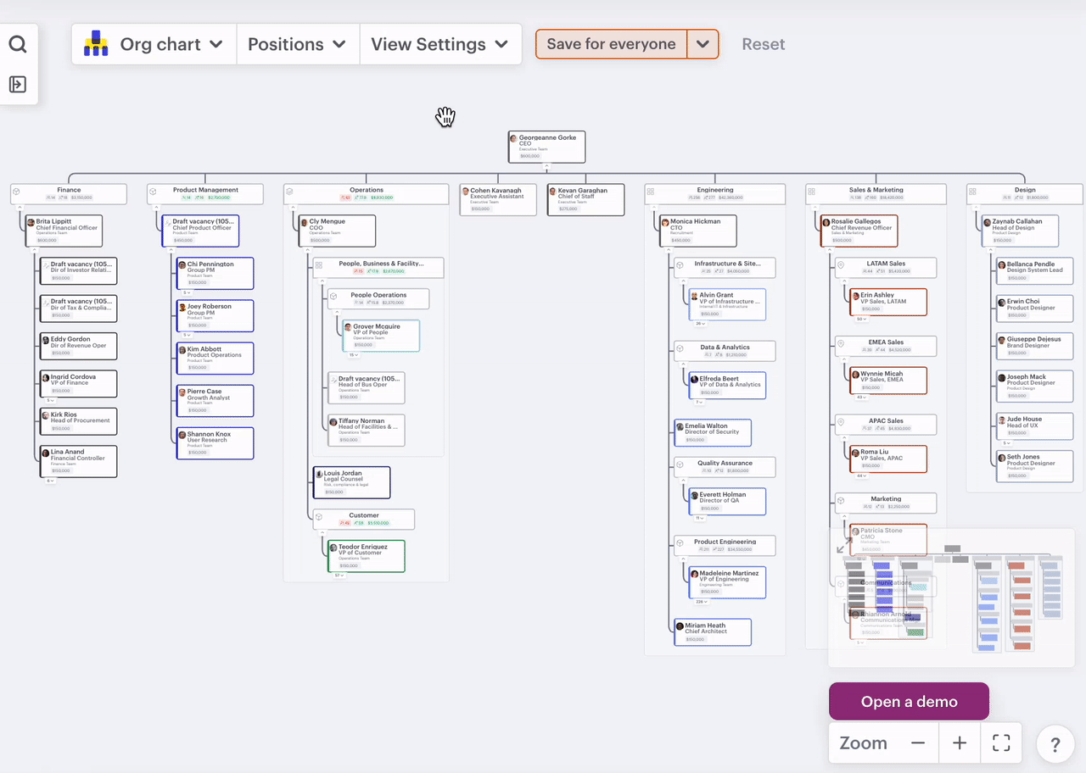Click the Engineering department icon
1086x773 pixels.
tap(651, 192)
